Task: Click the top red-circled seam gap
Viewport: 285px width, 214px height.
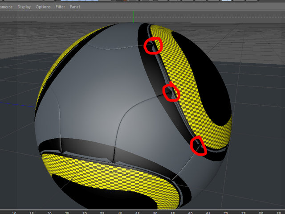Action: click(x=153, y=45)
